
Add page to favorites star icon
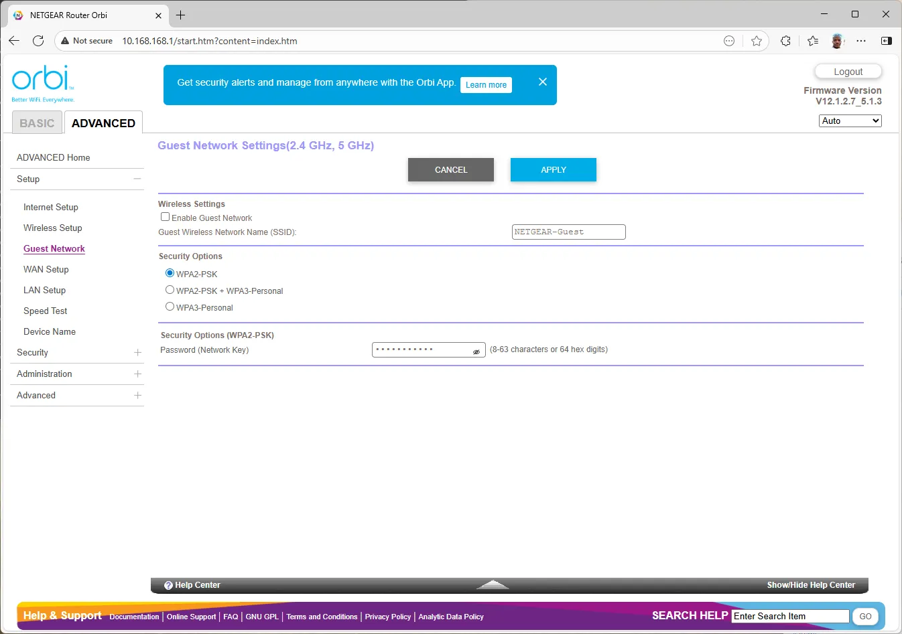757,41
